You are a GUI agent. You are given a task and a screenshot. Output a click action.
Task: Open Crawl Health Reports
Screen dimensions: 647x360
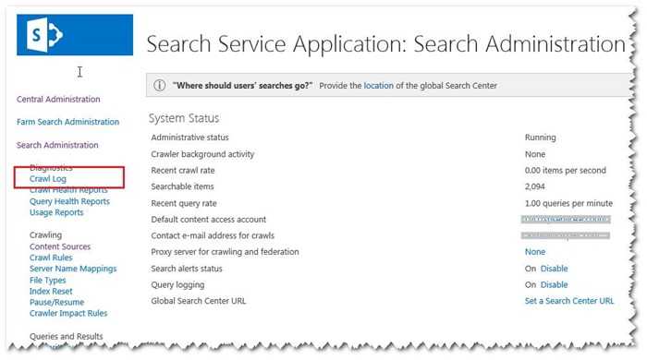(x=68, y=190)
